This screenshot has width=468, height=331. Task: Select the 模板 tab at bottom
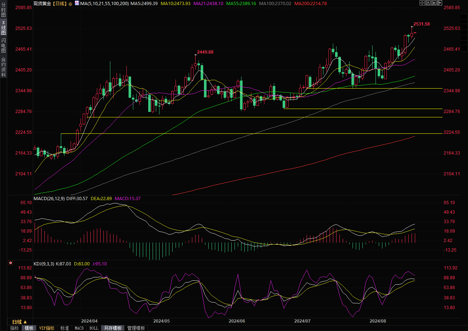[x=29, y=328]
